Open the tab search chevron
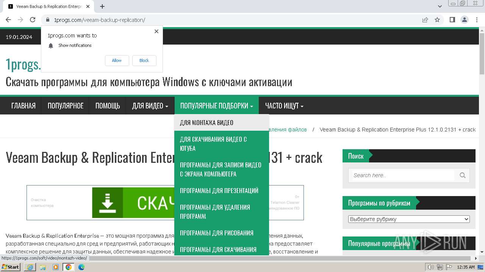The height and width of the screenshot is (272, 485). coord(440,6)
